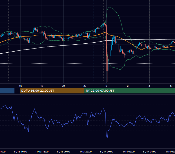Viewport: 175px width, 154px height.
Task: Click the hour label 16 under price chart
Action: 20,86
